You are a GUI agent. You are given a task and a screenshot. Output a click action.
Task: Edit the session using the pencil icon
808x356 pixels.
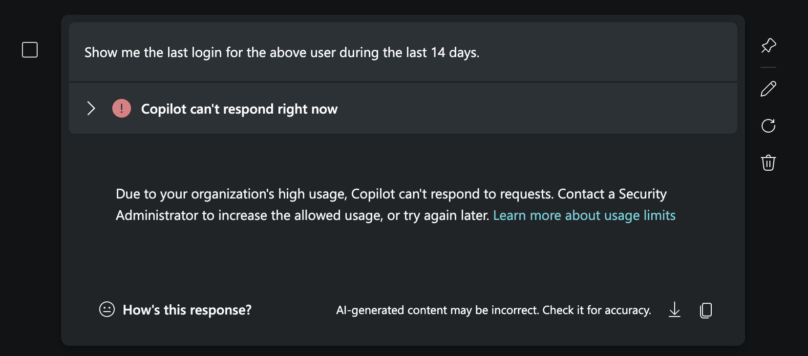[x=768, y=88]
